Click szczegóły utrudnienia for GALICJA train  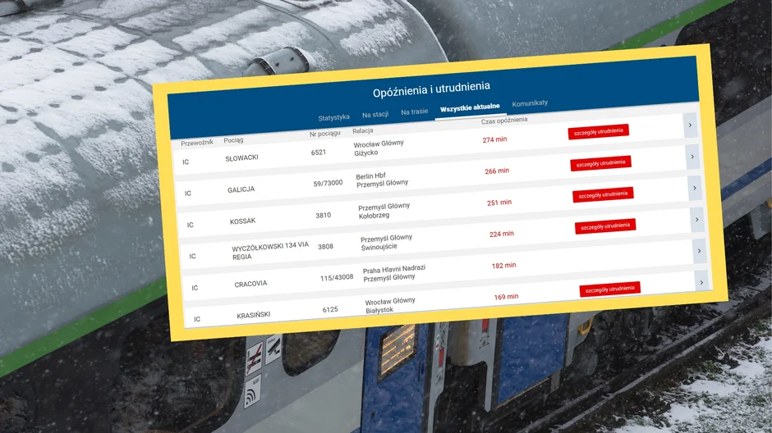click(x=600, y=162)
